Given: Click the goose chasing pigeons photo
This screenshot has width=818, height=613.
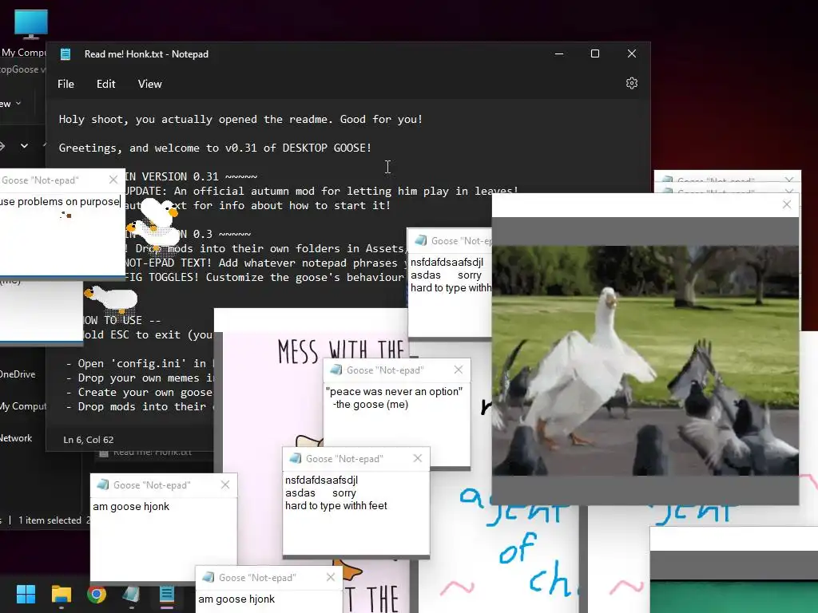Looking at the screenshot, I should point(645,360).
